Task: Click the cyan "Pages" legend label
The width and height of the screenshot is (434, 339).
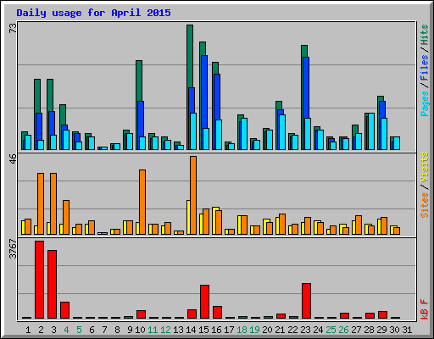Action: click(424, 103)
